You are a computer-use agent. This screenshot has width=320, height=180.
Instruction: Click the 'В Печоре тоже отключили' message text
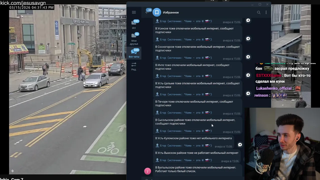point(194,103)
